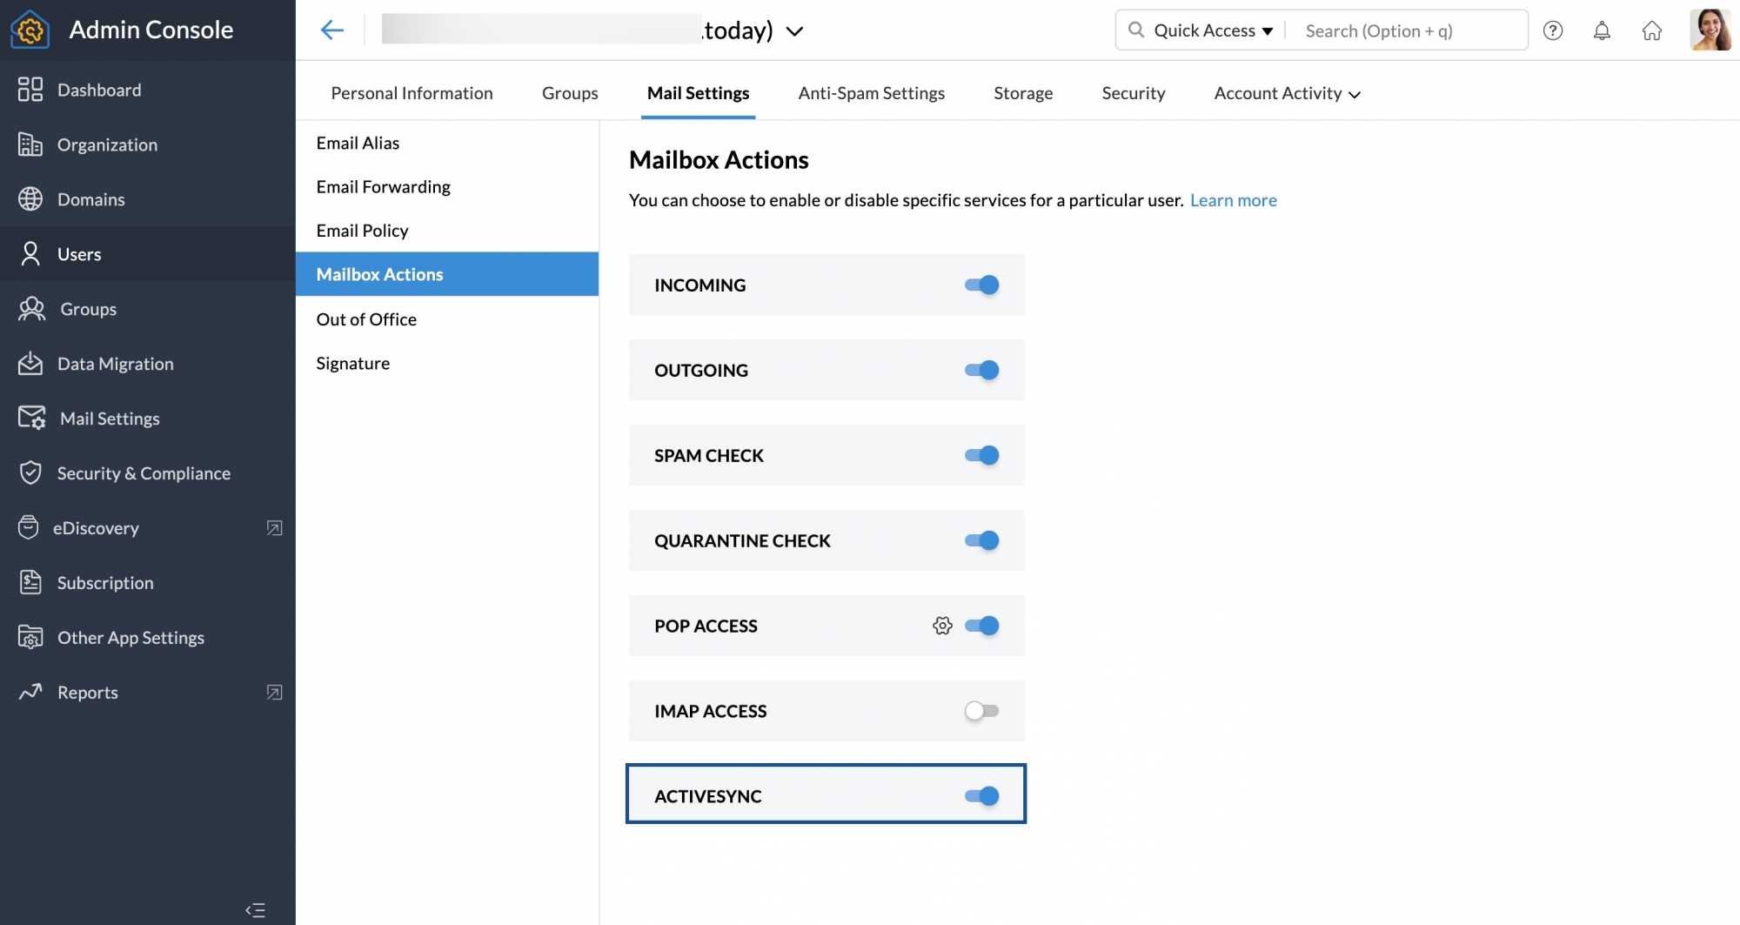The image size is (1740, 925).
Task: Turn off the ACTIVESYNC toggle
Action: 984,794
